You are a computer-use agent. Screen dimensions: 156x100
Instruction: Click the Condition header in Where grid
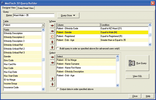124,25
